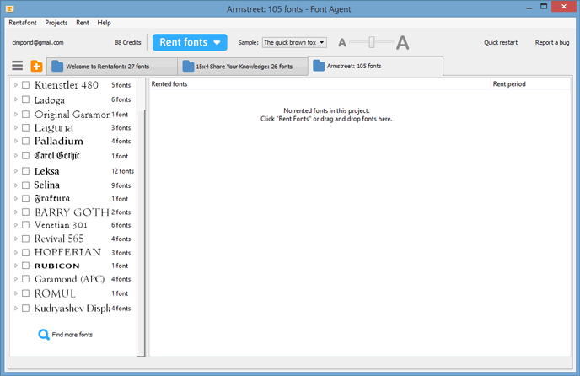The width and height of the screenshot is (580, 376).
Task: Tick the Laguna font checkbox
Action: coord(25,127)
